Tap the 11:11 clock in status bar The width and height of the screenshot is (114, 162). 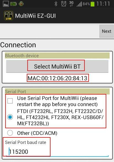(x=103, y=4)
